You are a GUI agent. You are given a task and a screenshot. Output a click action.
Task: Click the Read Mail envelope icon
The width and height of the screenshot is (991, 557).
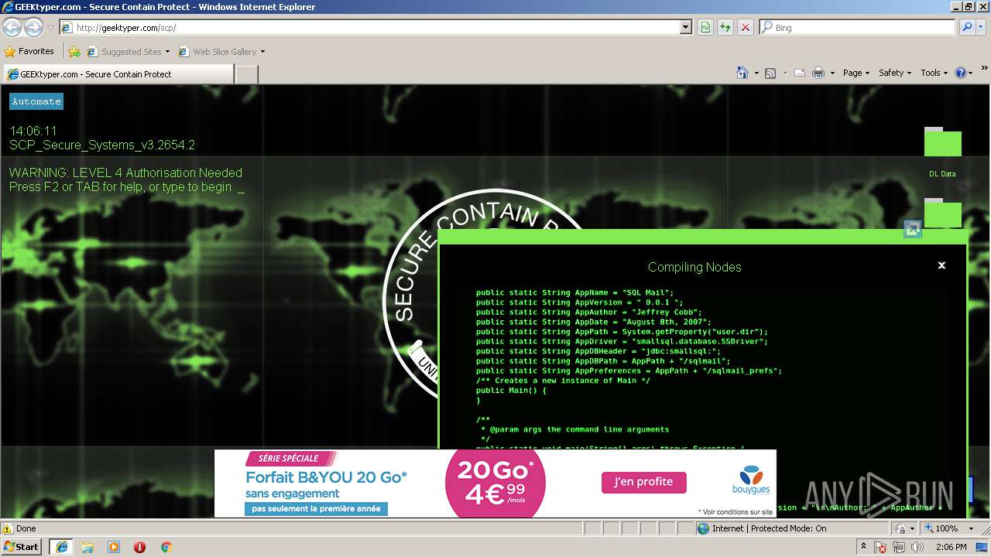click(800, 73)
